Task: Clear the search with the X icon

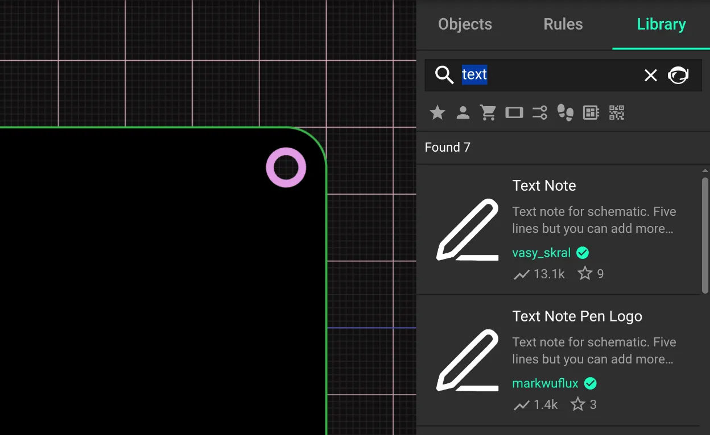Action: tap(650, 75)
